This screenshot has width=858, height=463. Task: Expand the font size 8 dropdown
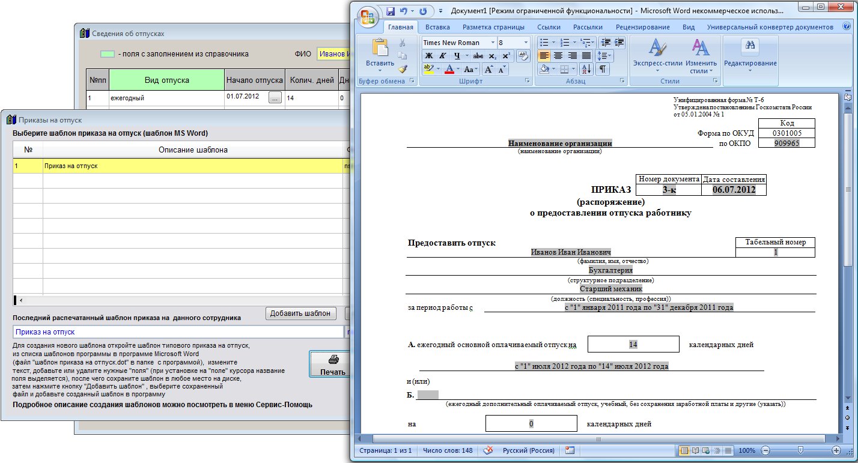click(x=526, y=43)
